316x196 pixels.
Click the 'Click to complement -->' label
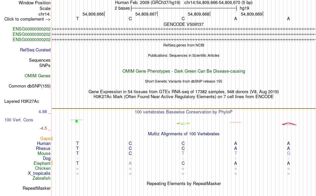[27, 19]
